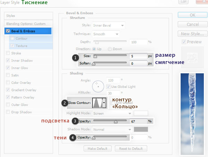Click the Size value field showing 5
The image size is (208, 157).
[138, 56]
